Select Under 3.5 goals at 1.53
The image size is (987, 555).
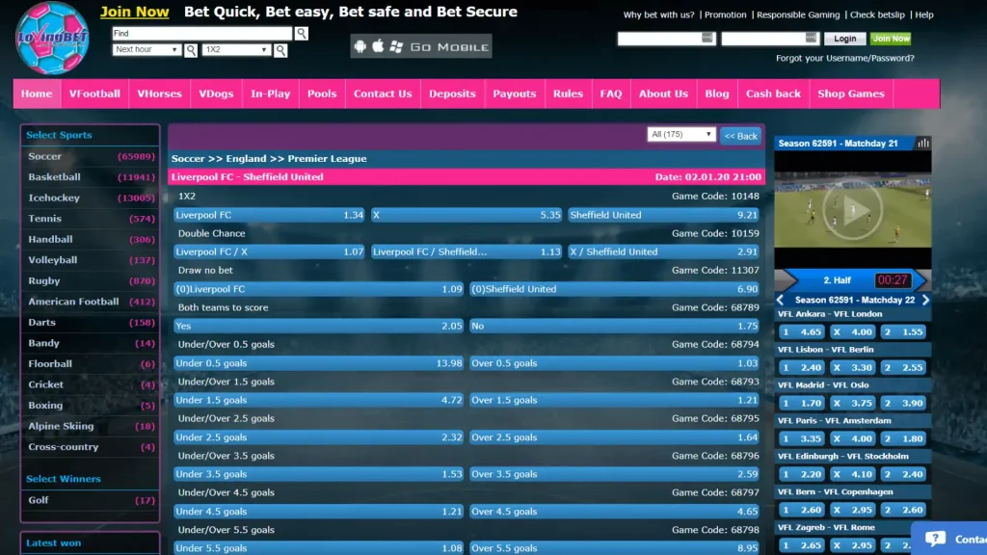coord(318,474)
